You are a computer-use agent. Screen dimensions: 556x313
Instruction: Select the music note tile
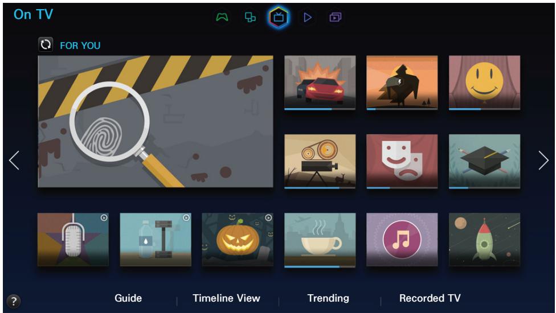(402, 239)
